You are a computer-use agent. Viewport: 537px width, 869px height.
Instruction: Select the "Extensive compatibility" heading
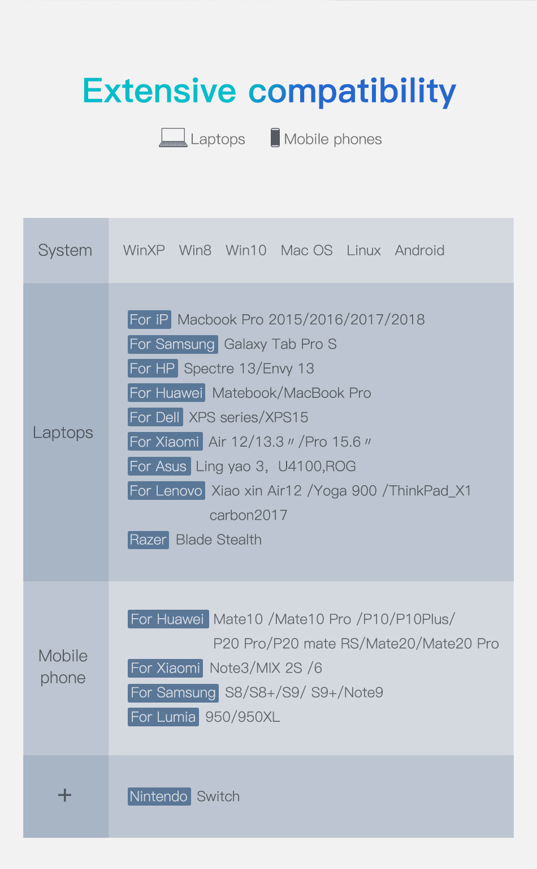click(269, 91)
